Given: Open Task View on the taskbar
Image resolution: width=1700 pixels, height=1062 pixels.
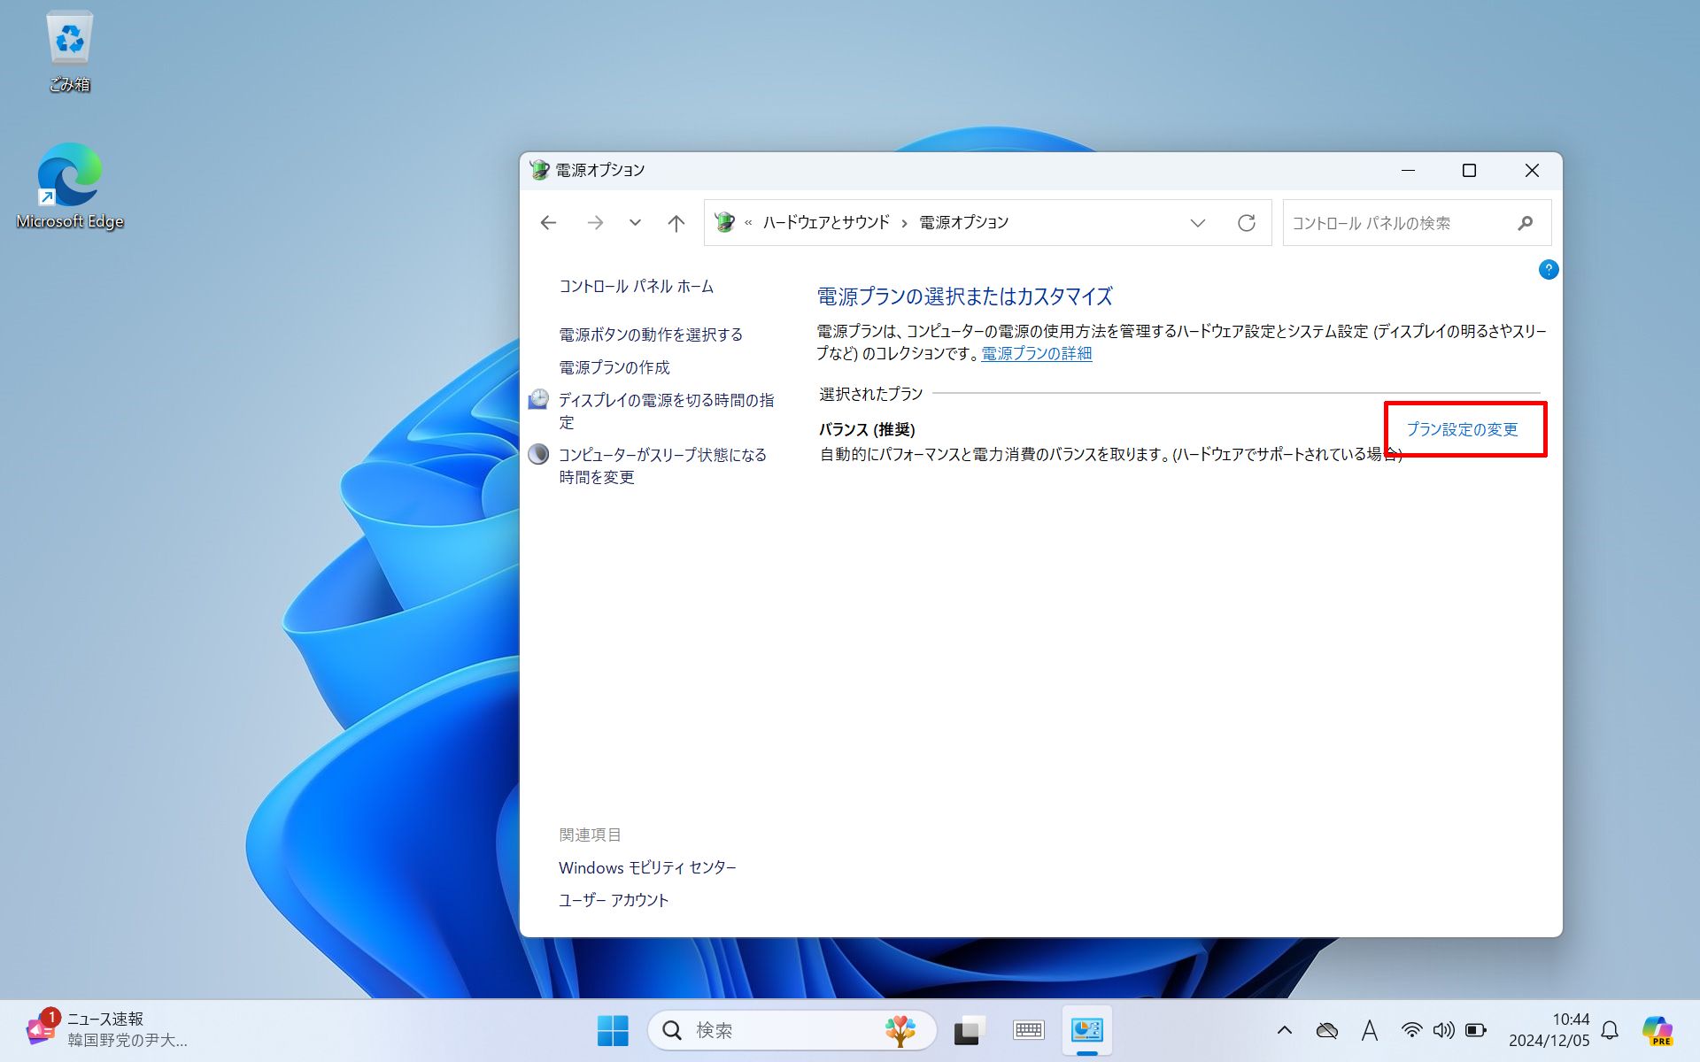Looking at the screenshot, I should pos(970,1030).
